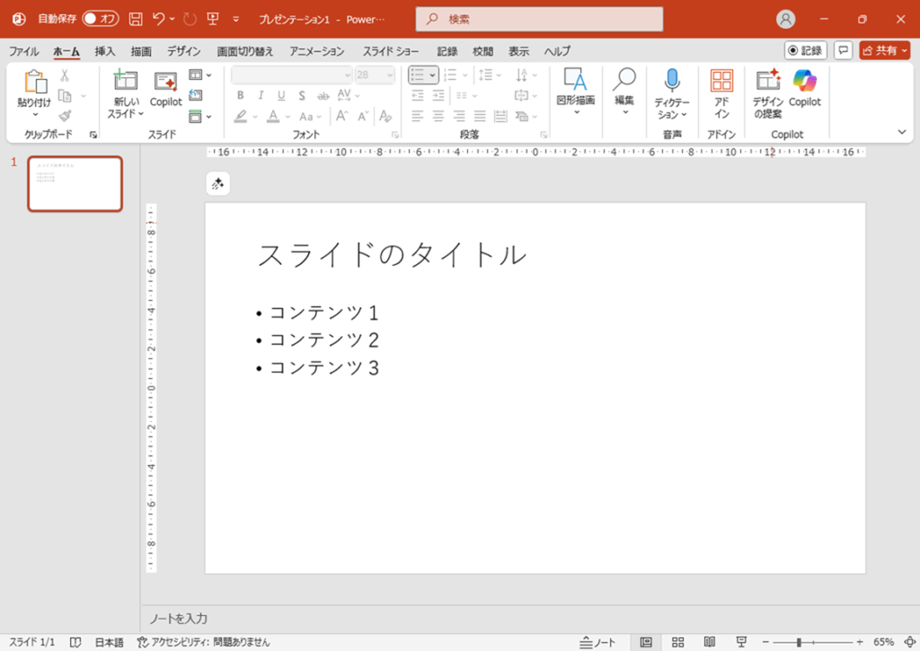
Task: Collapse the ribbon with the chevron
Action: coord(902,132)
